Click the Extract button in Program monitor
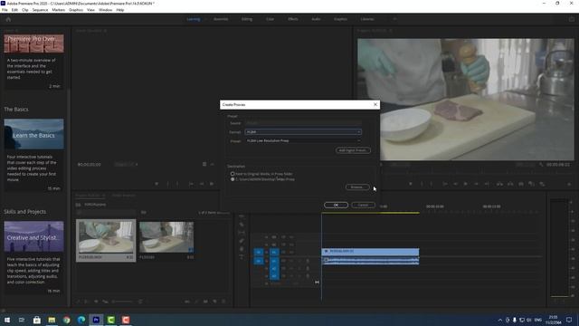The width and height of the screenshot is (579, 326). click(x=510, y=184)
